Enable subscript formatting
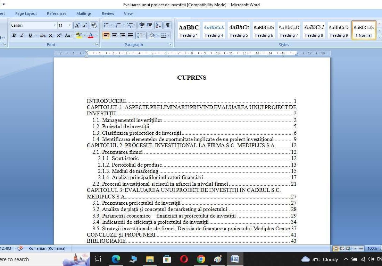Image resolution: width=382 pixels, height=266 pixels. (x=51, y=35)
